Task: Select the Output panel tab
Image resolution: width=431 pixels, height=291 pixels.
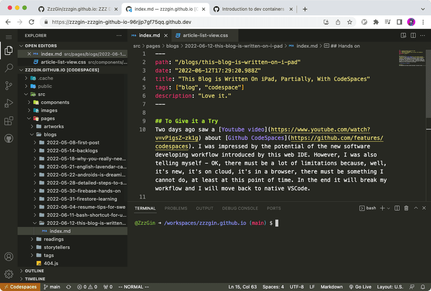Action: 205,208
